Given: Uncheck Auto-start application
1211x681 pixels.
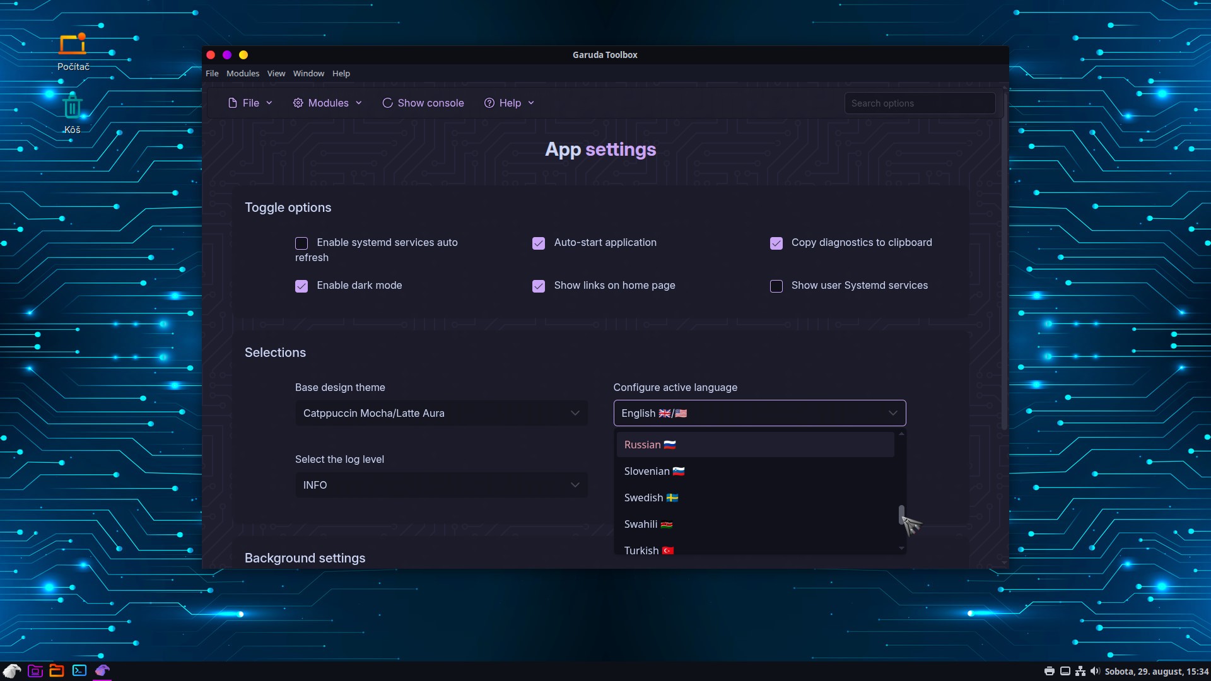Looking at the screenshot, I should [x=539, y=243].
